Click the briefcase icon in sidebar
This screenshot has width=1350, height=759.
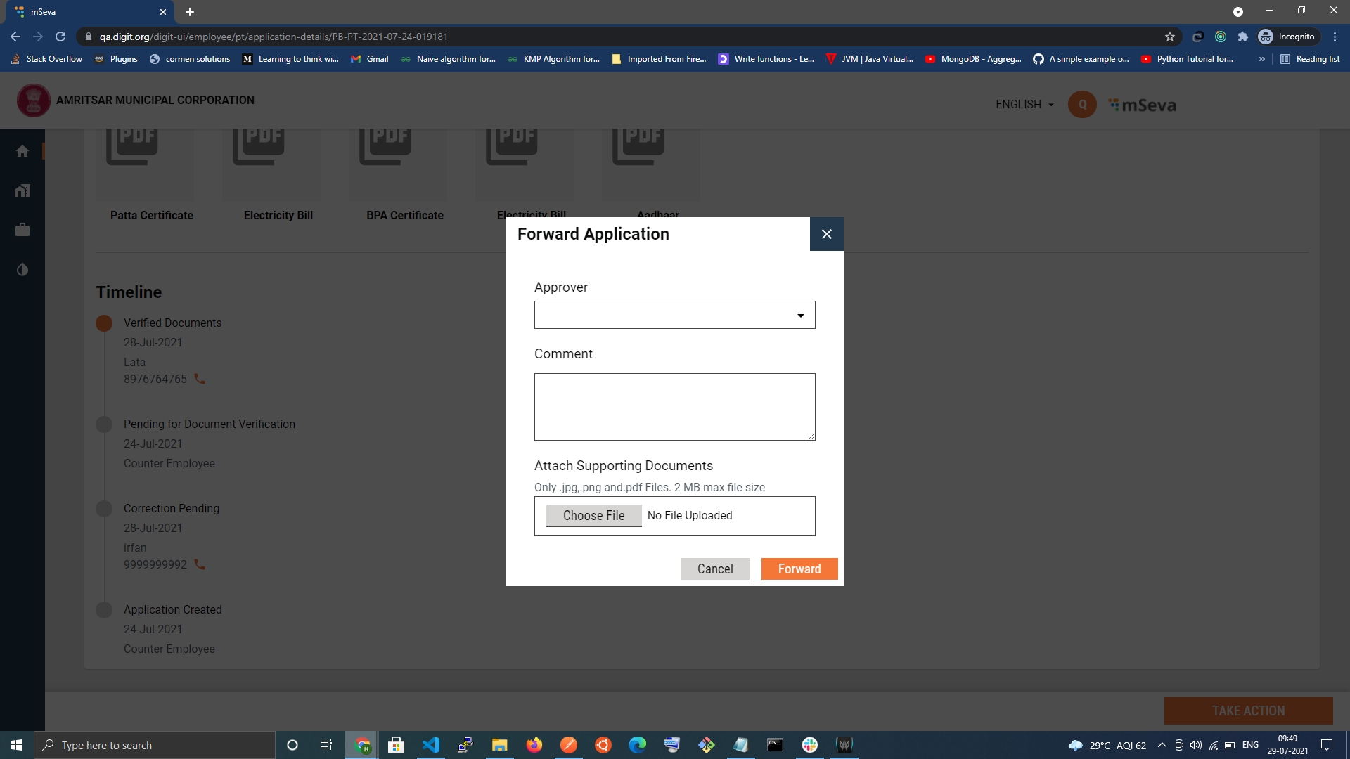[x=22, y=230]
